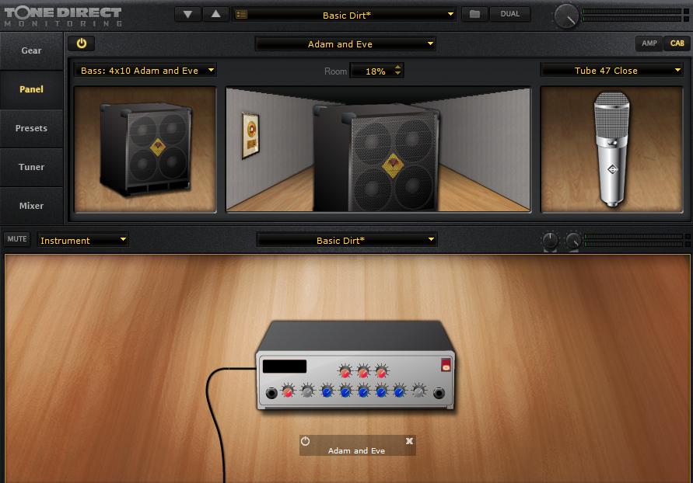Click the cabinet in the room view
The width and height of the screenshot is (693, 483).
click(376, 158)
